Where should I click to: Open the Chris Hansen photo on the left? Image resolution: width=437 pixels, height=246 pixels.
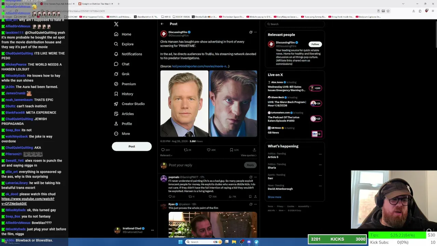[x=184, y=104]
